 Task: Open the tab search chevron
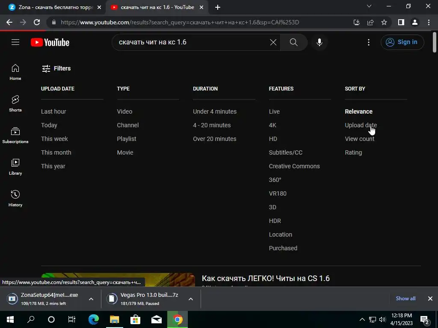pyautogui.click(x=369, y=6)
